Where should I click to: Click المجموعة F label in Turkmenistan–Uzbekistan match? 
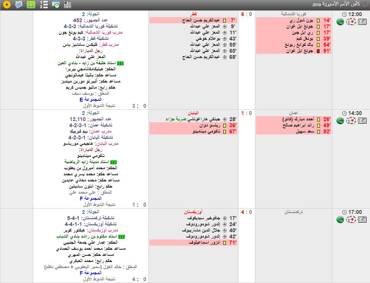click(x=91, y=273)
